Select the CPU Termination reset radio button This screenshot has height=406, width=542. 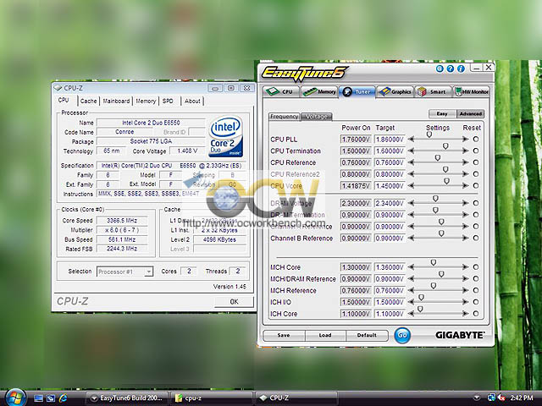476,151
